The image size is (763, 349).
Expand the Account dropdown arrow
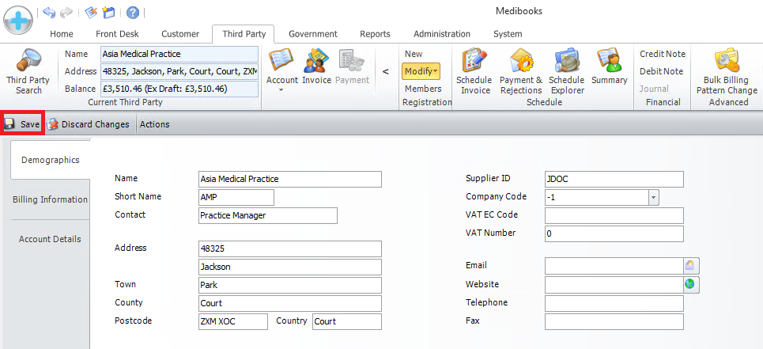[281, 90]
